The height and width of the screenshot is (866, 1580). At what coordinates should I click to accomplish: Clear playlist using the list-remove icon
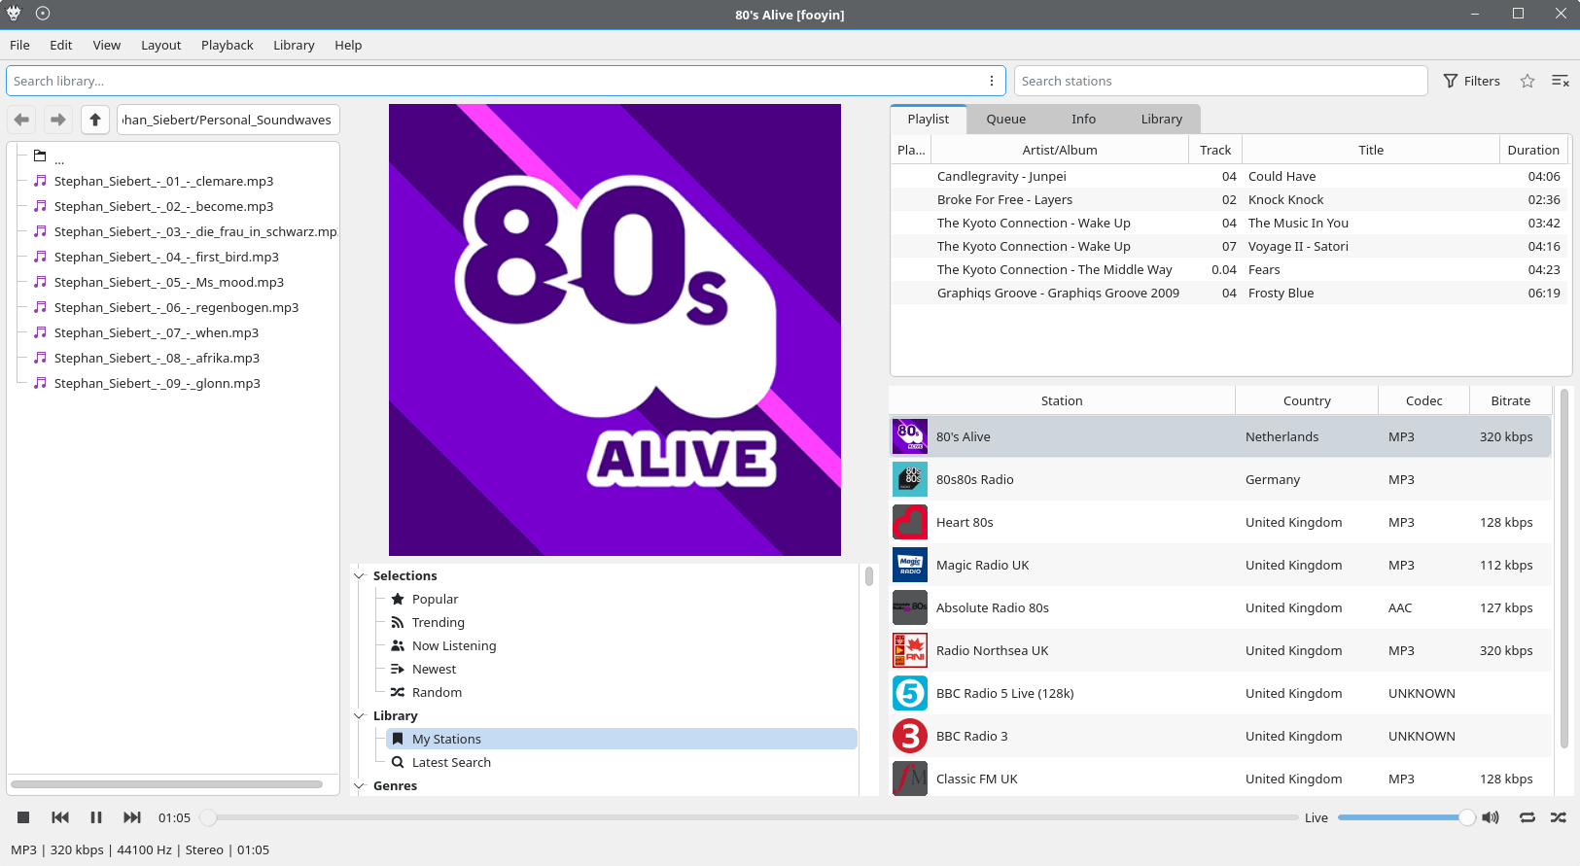coord(1561,81)
